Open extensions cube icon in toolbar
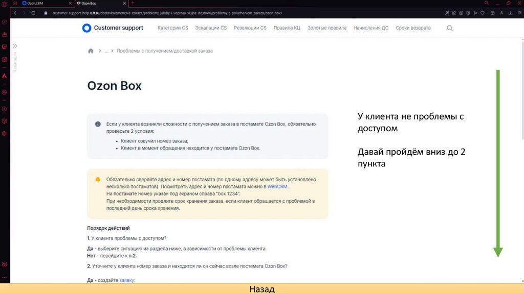This screenshot has width=524, height=293. [x=493, y=13]
